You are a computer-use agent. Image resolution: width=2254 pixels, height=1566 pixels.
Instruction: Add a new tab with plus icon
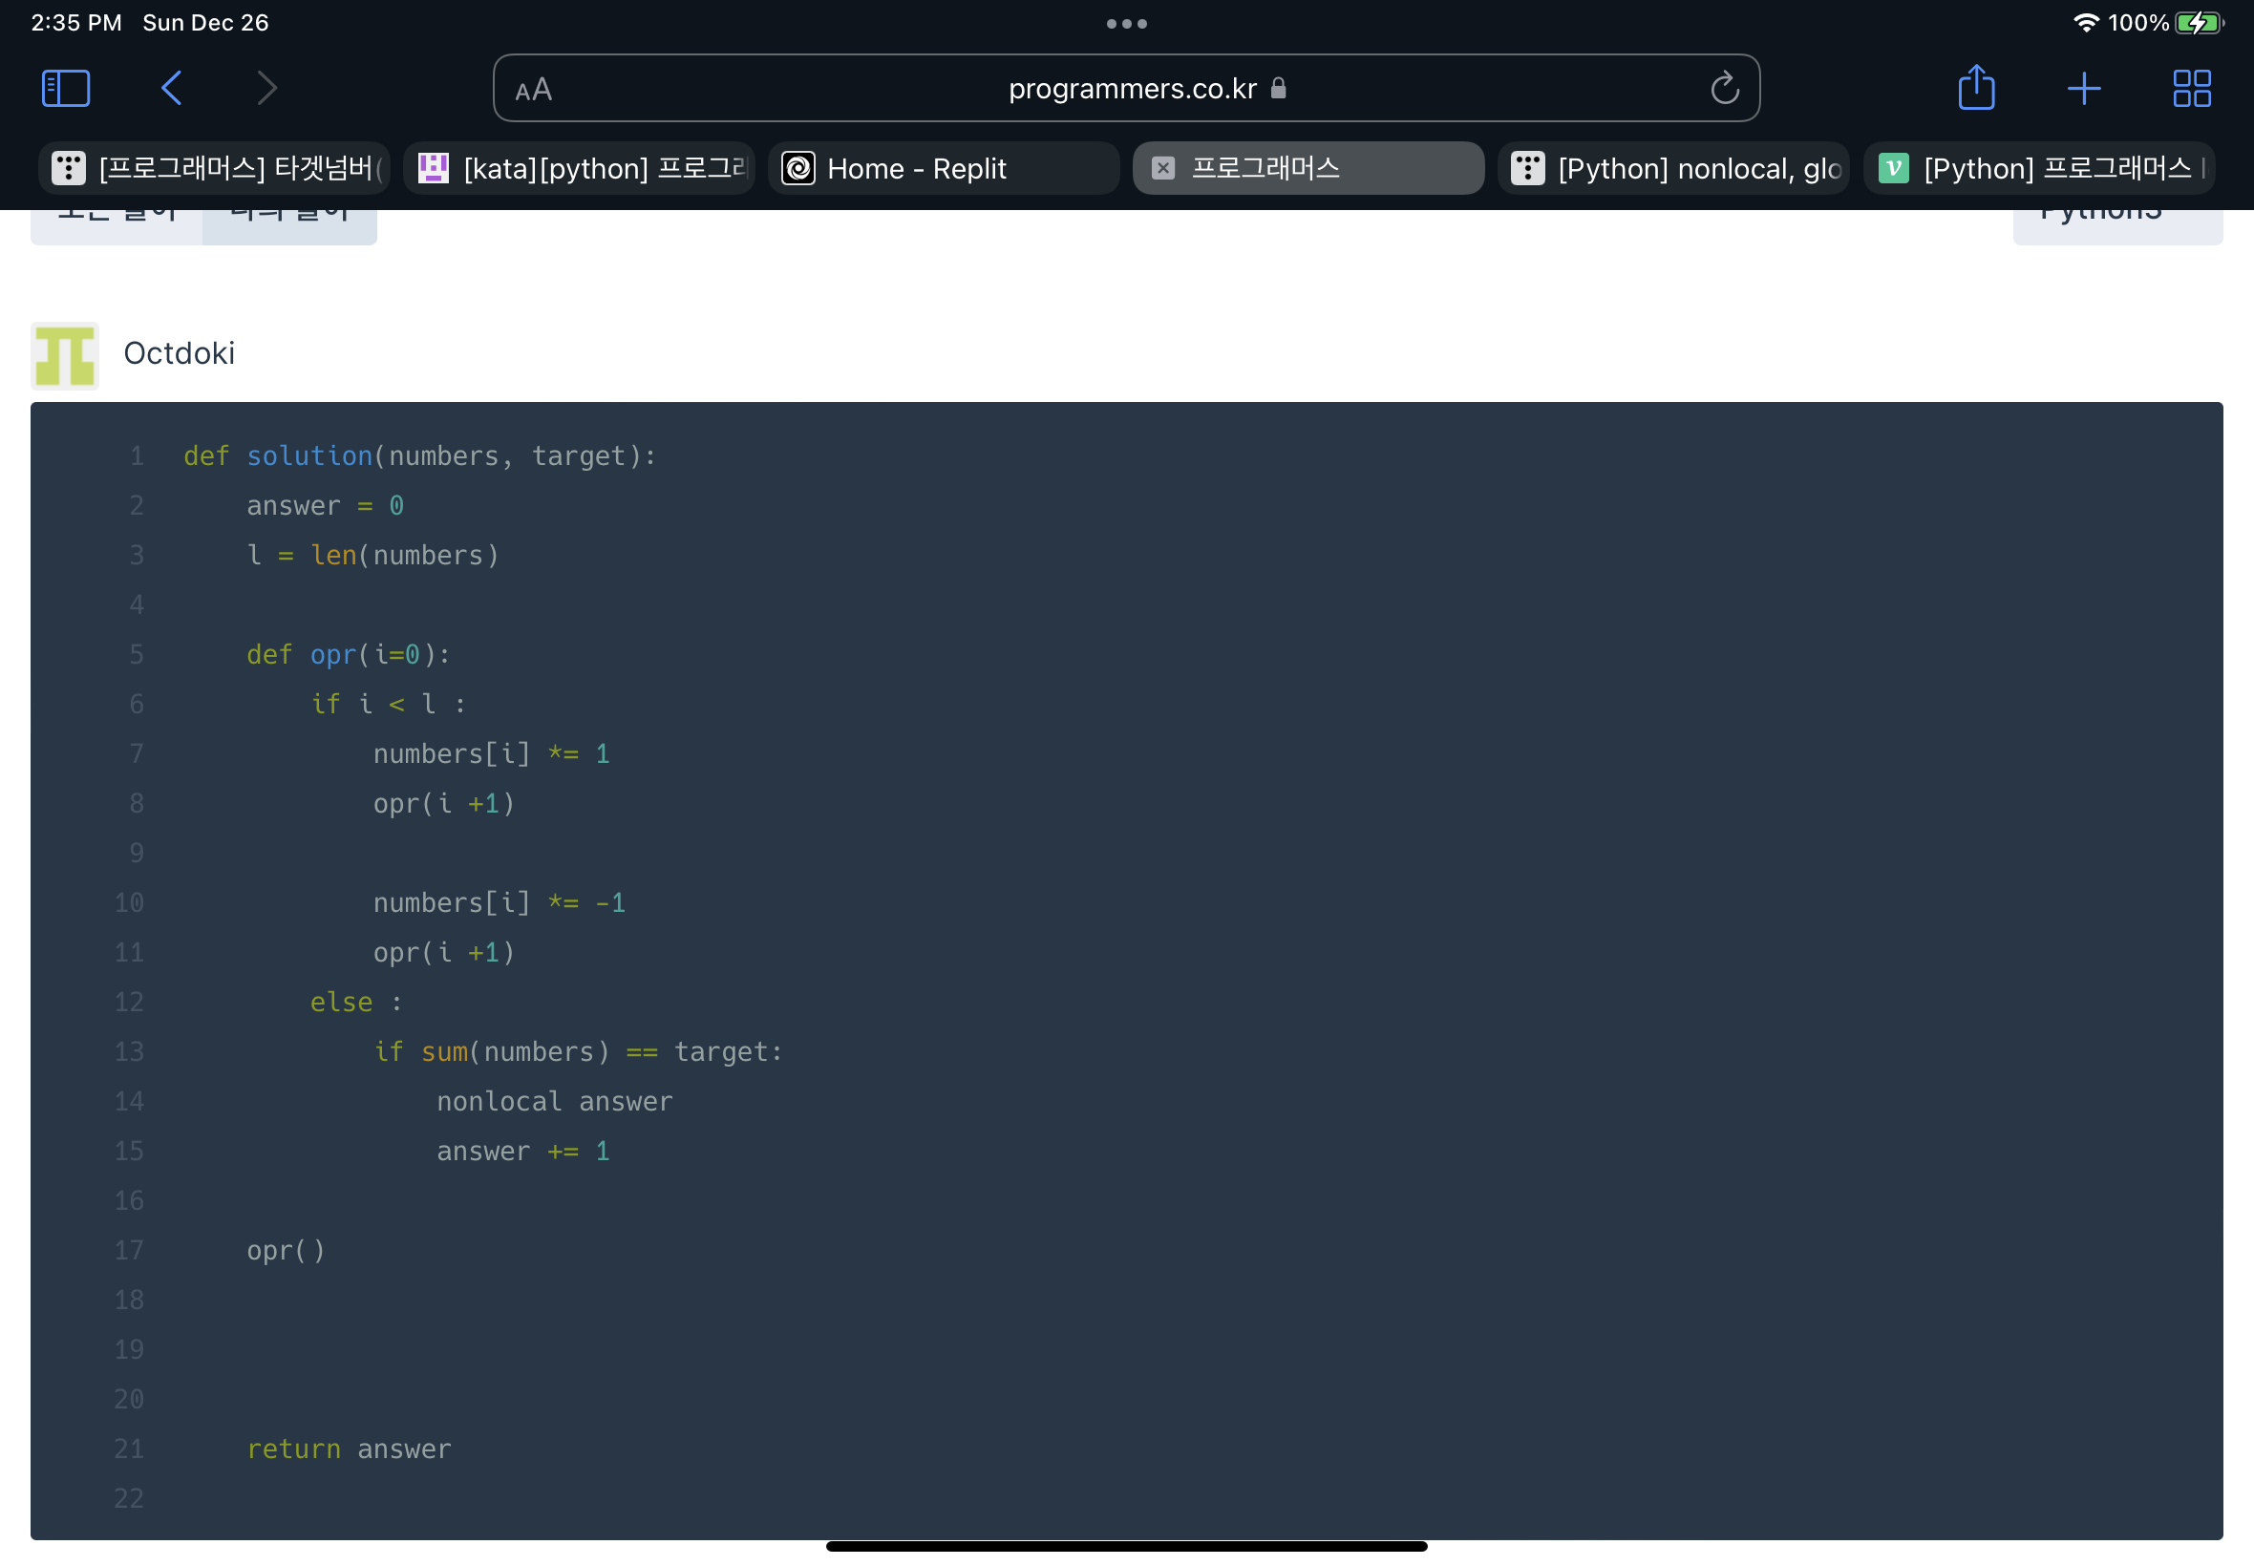[2083, 88]
